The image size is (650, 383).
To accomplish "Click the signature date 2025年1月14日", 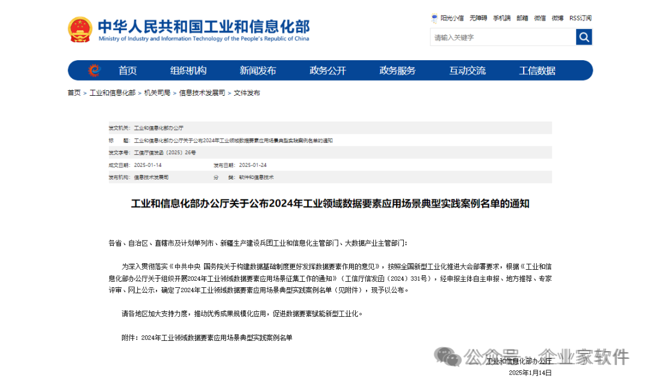I will (x=530, y=373).
